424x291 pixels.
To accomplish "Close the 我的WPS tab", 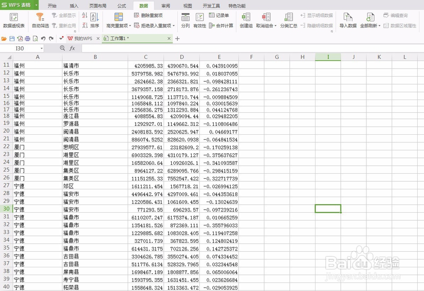I will [x=98, y=39].
